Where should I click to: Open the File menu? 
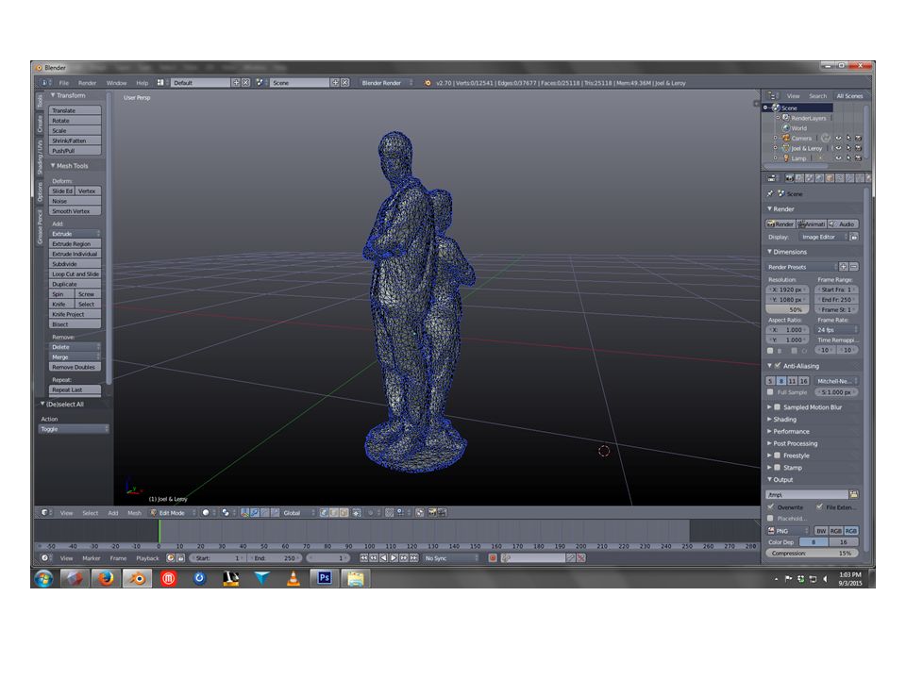tap(63, 83)
